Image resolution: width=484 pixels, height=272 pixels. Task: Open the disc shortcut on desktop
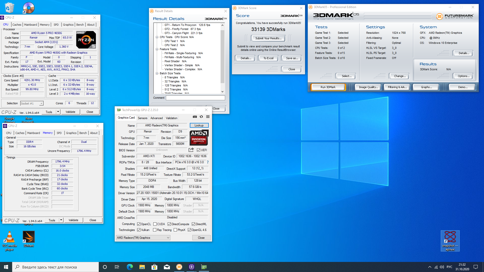28,8
